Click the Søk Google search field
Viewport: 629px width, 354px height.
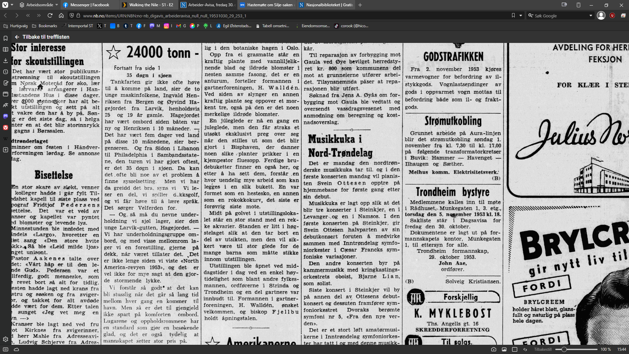coord(560,15)
